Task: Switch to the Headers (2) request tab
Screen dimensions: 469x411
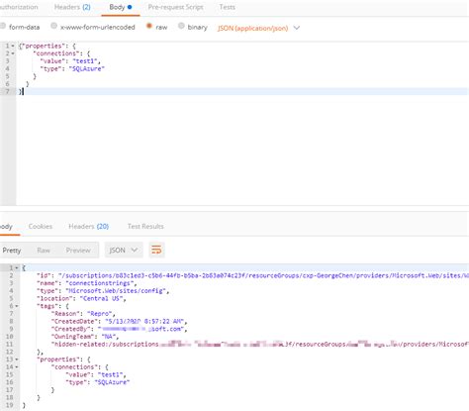Action: click(x=72, y=7)
